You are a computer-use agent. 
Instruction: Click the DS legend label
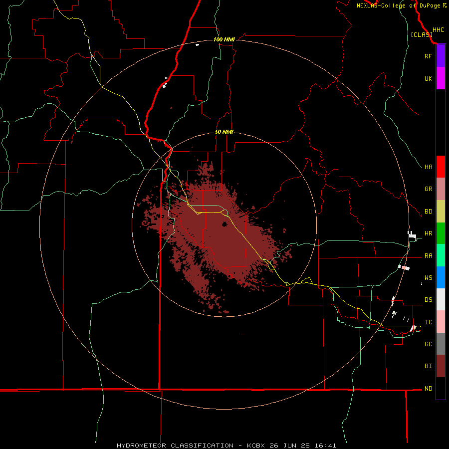click(428, 300)
